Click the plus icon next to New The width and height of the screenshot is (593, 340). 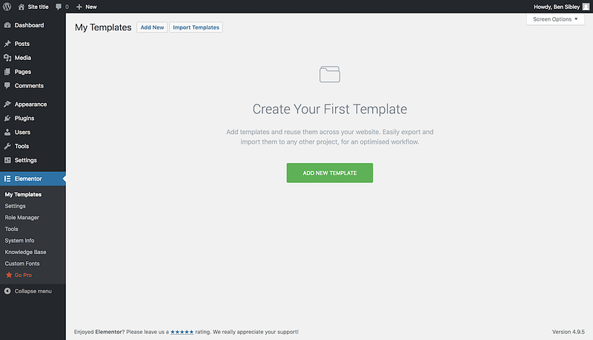(x=79, y=7)
